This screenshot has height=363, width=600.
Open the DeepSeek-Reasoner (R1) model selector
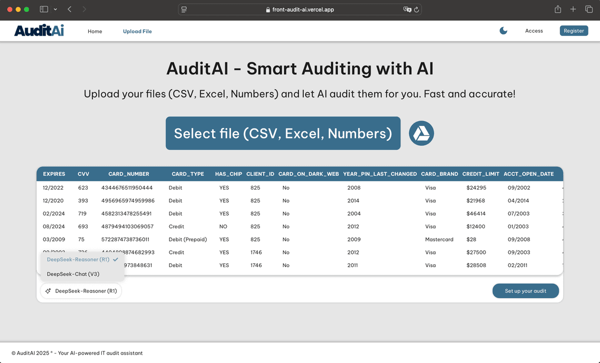(81, 290)
